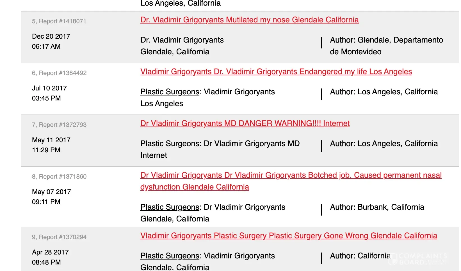Click the "Author: Burbank, California" text
Image resolution: width=461 pixels, height=271 pixels.
point(377,207)
